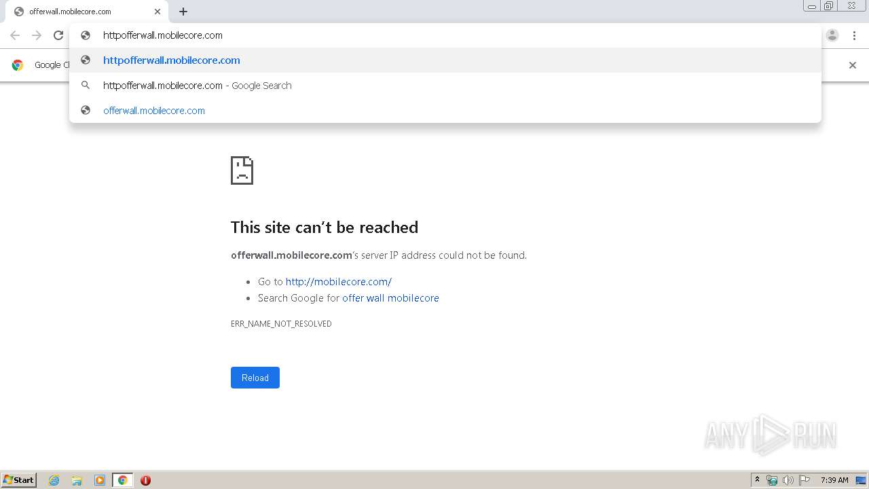
Task: Close the offerwall.mobilecore.com tab
Action: 158,12
